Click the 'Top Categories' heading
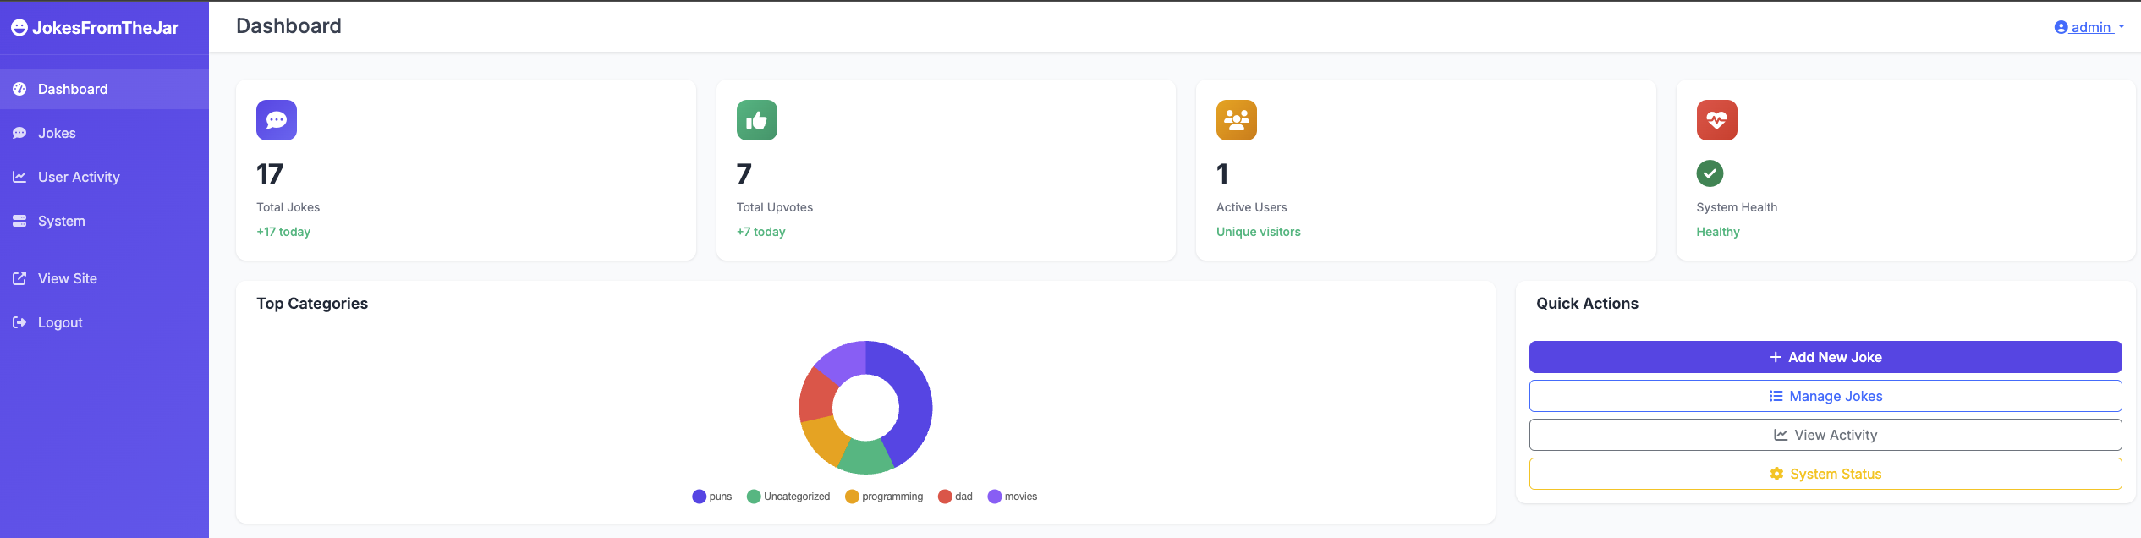The width and height of the screenshot is (2141, 538). point(312,304)
